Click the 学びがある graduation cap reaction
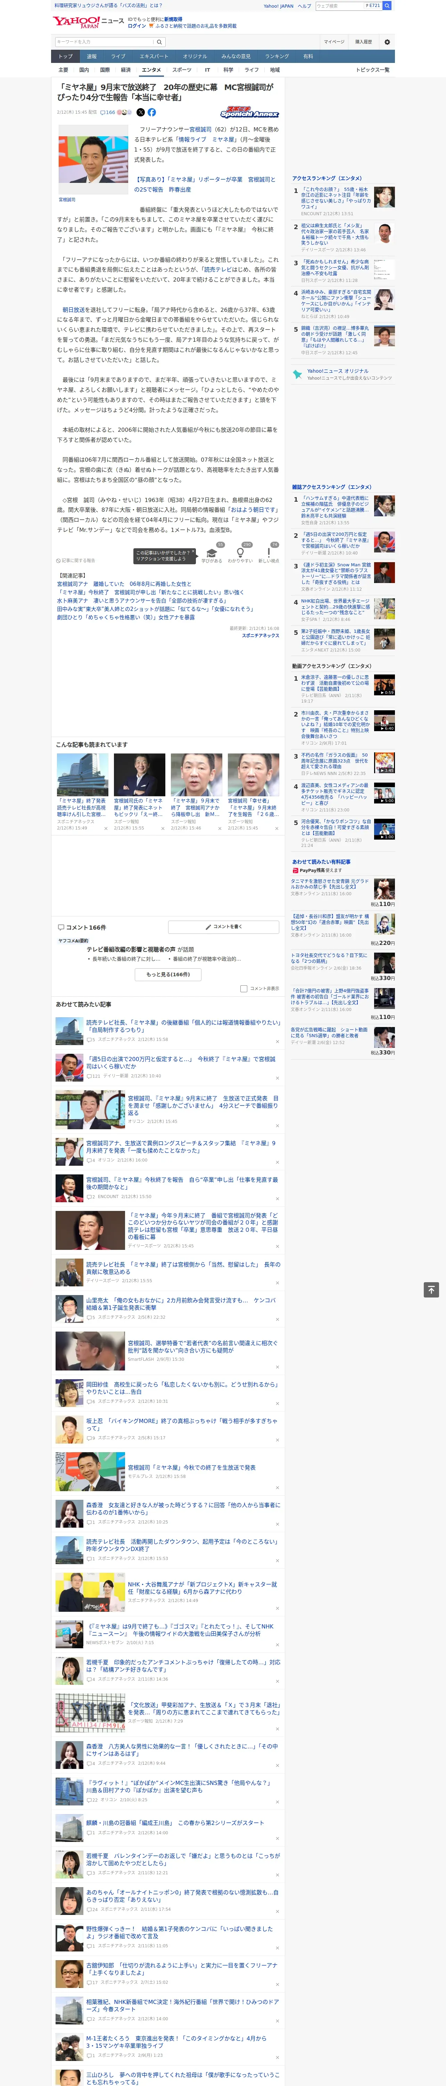446x2086 pixels. [x=212, y=553]
